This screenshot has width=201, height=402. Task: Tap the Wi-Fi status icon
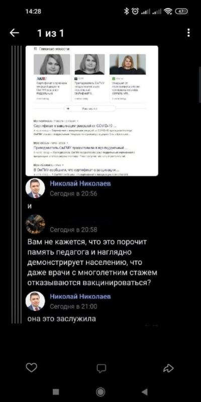pyautogui.click(x=168, y=11)
